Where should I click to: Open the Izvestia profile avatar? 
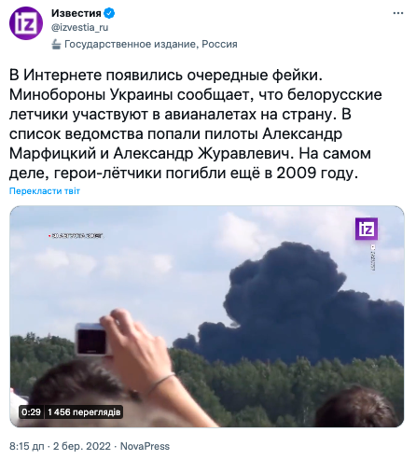tap(26, 23)
